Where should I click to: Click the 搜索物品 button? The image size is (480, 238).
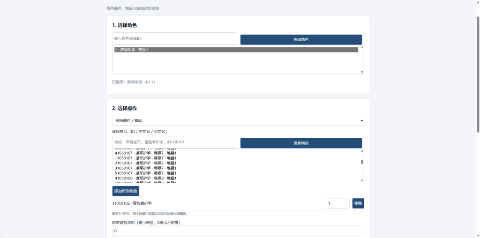point(301,143)
